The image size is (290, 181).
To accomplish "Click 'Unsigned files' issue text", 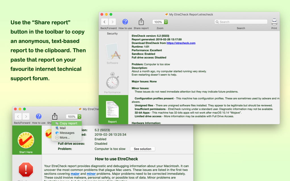I will [144, 105].
